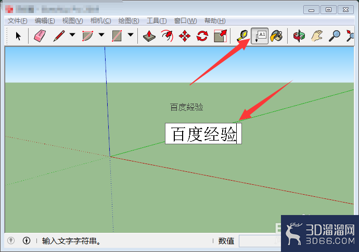The height and width of the screenshot is (252, 359).
Task: Select the Zoom magnifier tool
Action: pyautogui.click(x=335, y=36)
